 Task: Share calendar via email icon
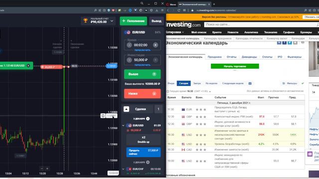279,42
